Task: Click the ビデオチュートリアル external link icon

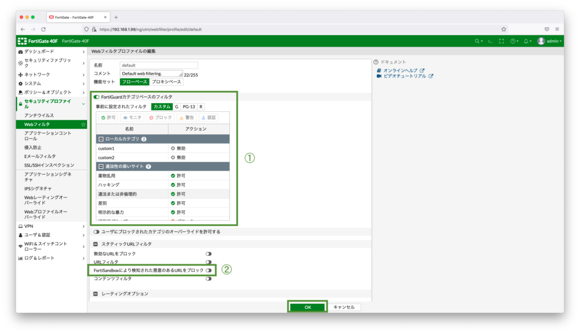Action: [x=431, y=76]
